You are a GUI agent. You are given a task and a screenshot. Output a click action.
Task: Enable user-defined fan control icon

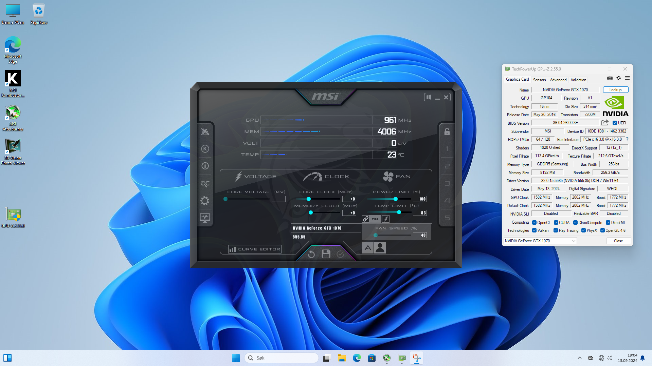pyautogui.click(x=380, y=248)
